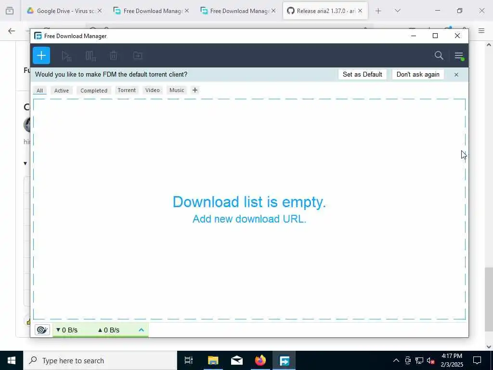Open the FDM hamburger main menu

pyautogui.click(x=459, y=56)
